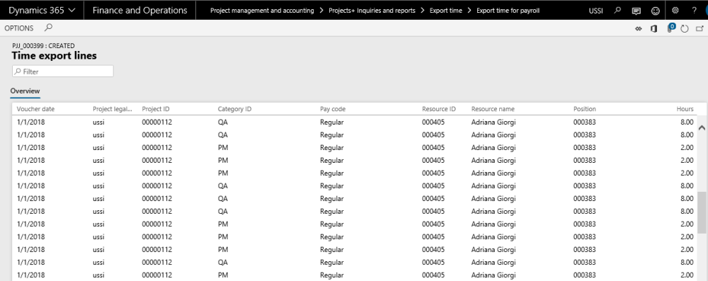Open the OPTIONS menu

[19, 28]
